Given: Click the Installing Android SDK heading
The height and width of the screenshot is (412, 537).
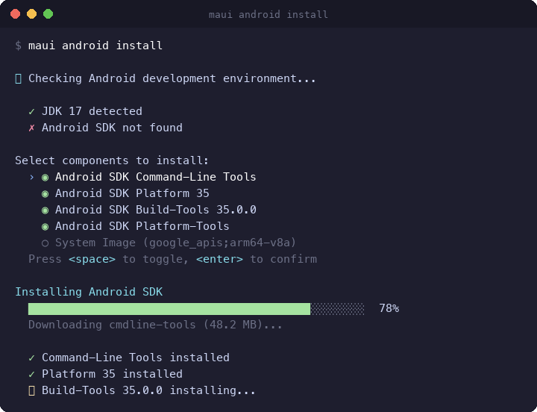Looking at the screenshot, I should [89, 292].
